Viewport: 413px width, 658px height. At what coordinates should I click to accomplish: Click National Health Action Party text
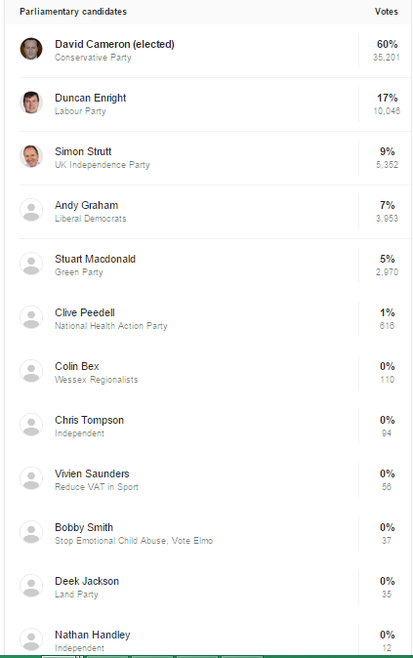[111, 326]
